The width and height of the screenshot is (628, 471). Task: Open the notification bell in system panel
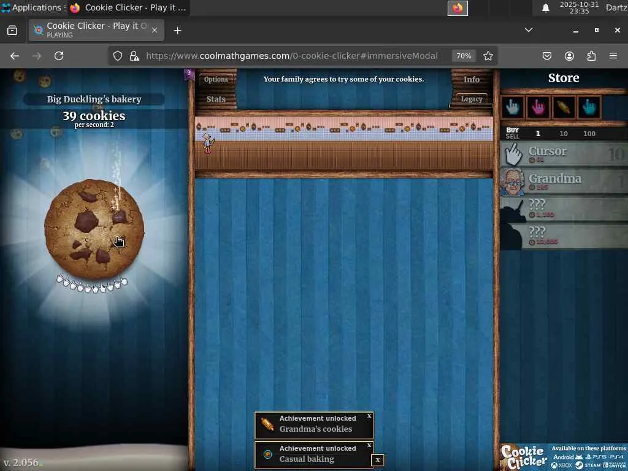click(x=545, y=7)
